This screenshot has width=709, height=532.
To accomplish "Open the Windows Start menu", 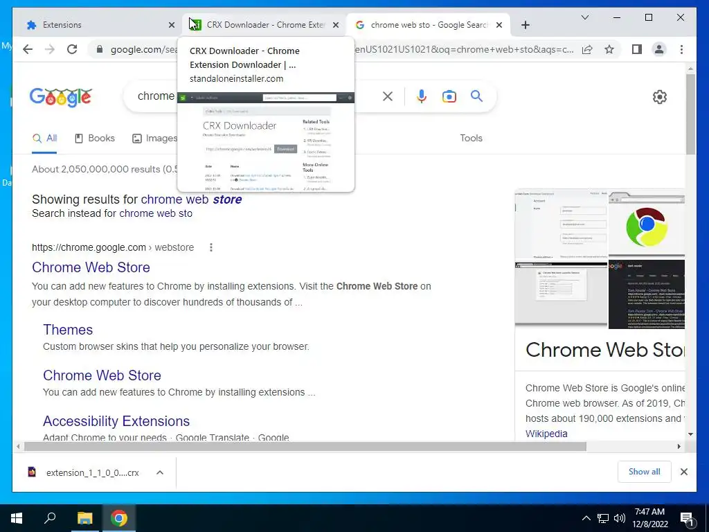I will pos(17,518).
